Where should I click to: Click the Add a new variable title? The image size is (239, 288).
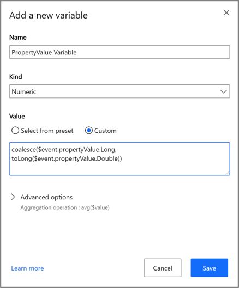pos(49,15)
